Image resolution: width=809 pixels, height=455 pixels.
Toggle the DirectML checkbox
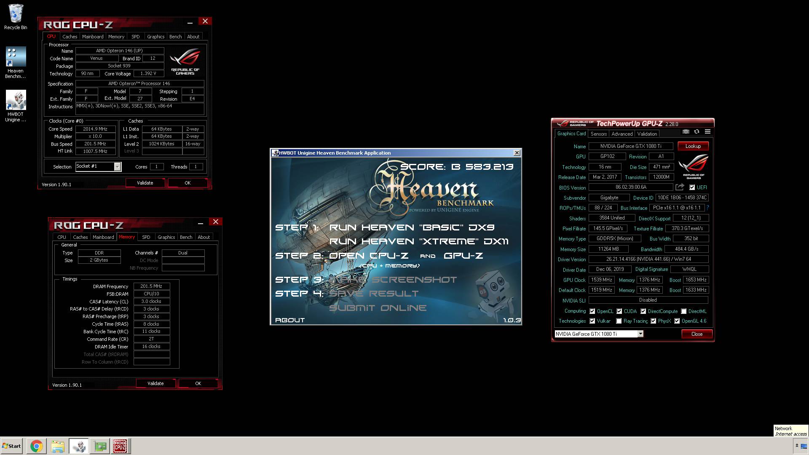[x=684, y=311]
